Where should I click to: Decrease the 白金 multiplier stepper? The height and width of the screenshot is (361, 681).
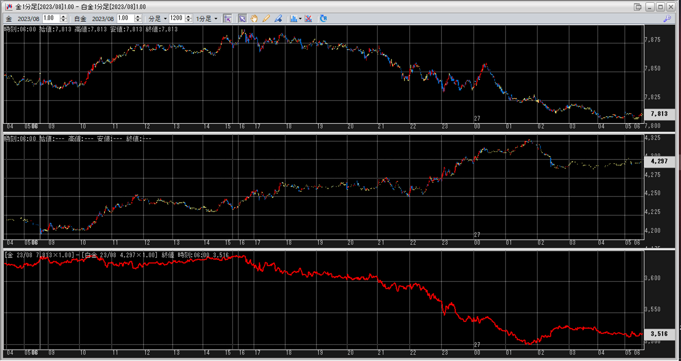coord(138,21)
